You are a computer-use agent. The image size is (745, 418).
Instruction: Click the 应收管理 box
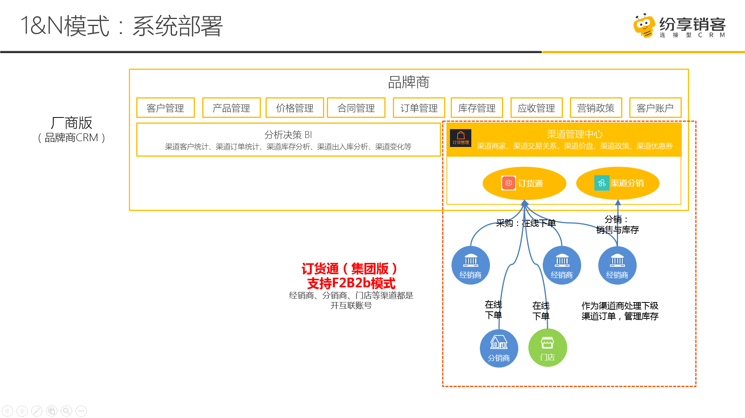[537, 108]
